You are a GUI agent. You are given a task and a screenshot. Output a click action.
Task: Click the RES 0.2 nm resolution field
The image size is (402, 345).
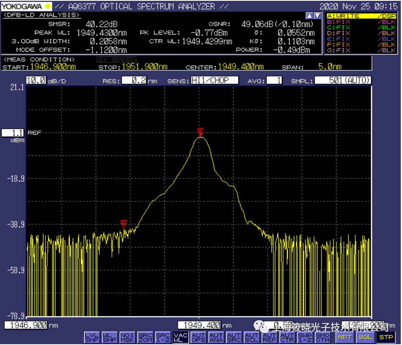pos(134,81)
